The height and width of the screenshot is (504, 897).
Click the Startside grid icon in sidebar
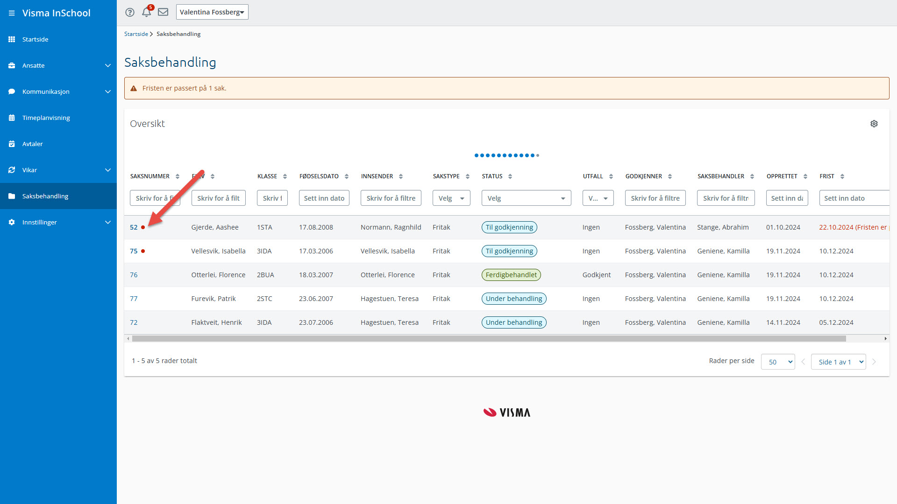[12, 39]
